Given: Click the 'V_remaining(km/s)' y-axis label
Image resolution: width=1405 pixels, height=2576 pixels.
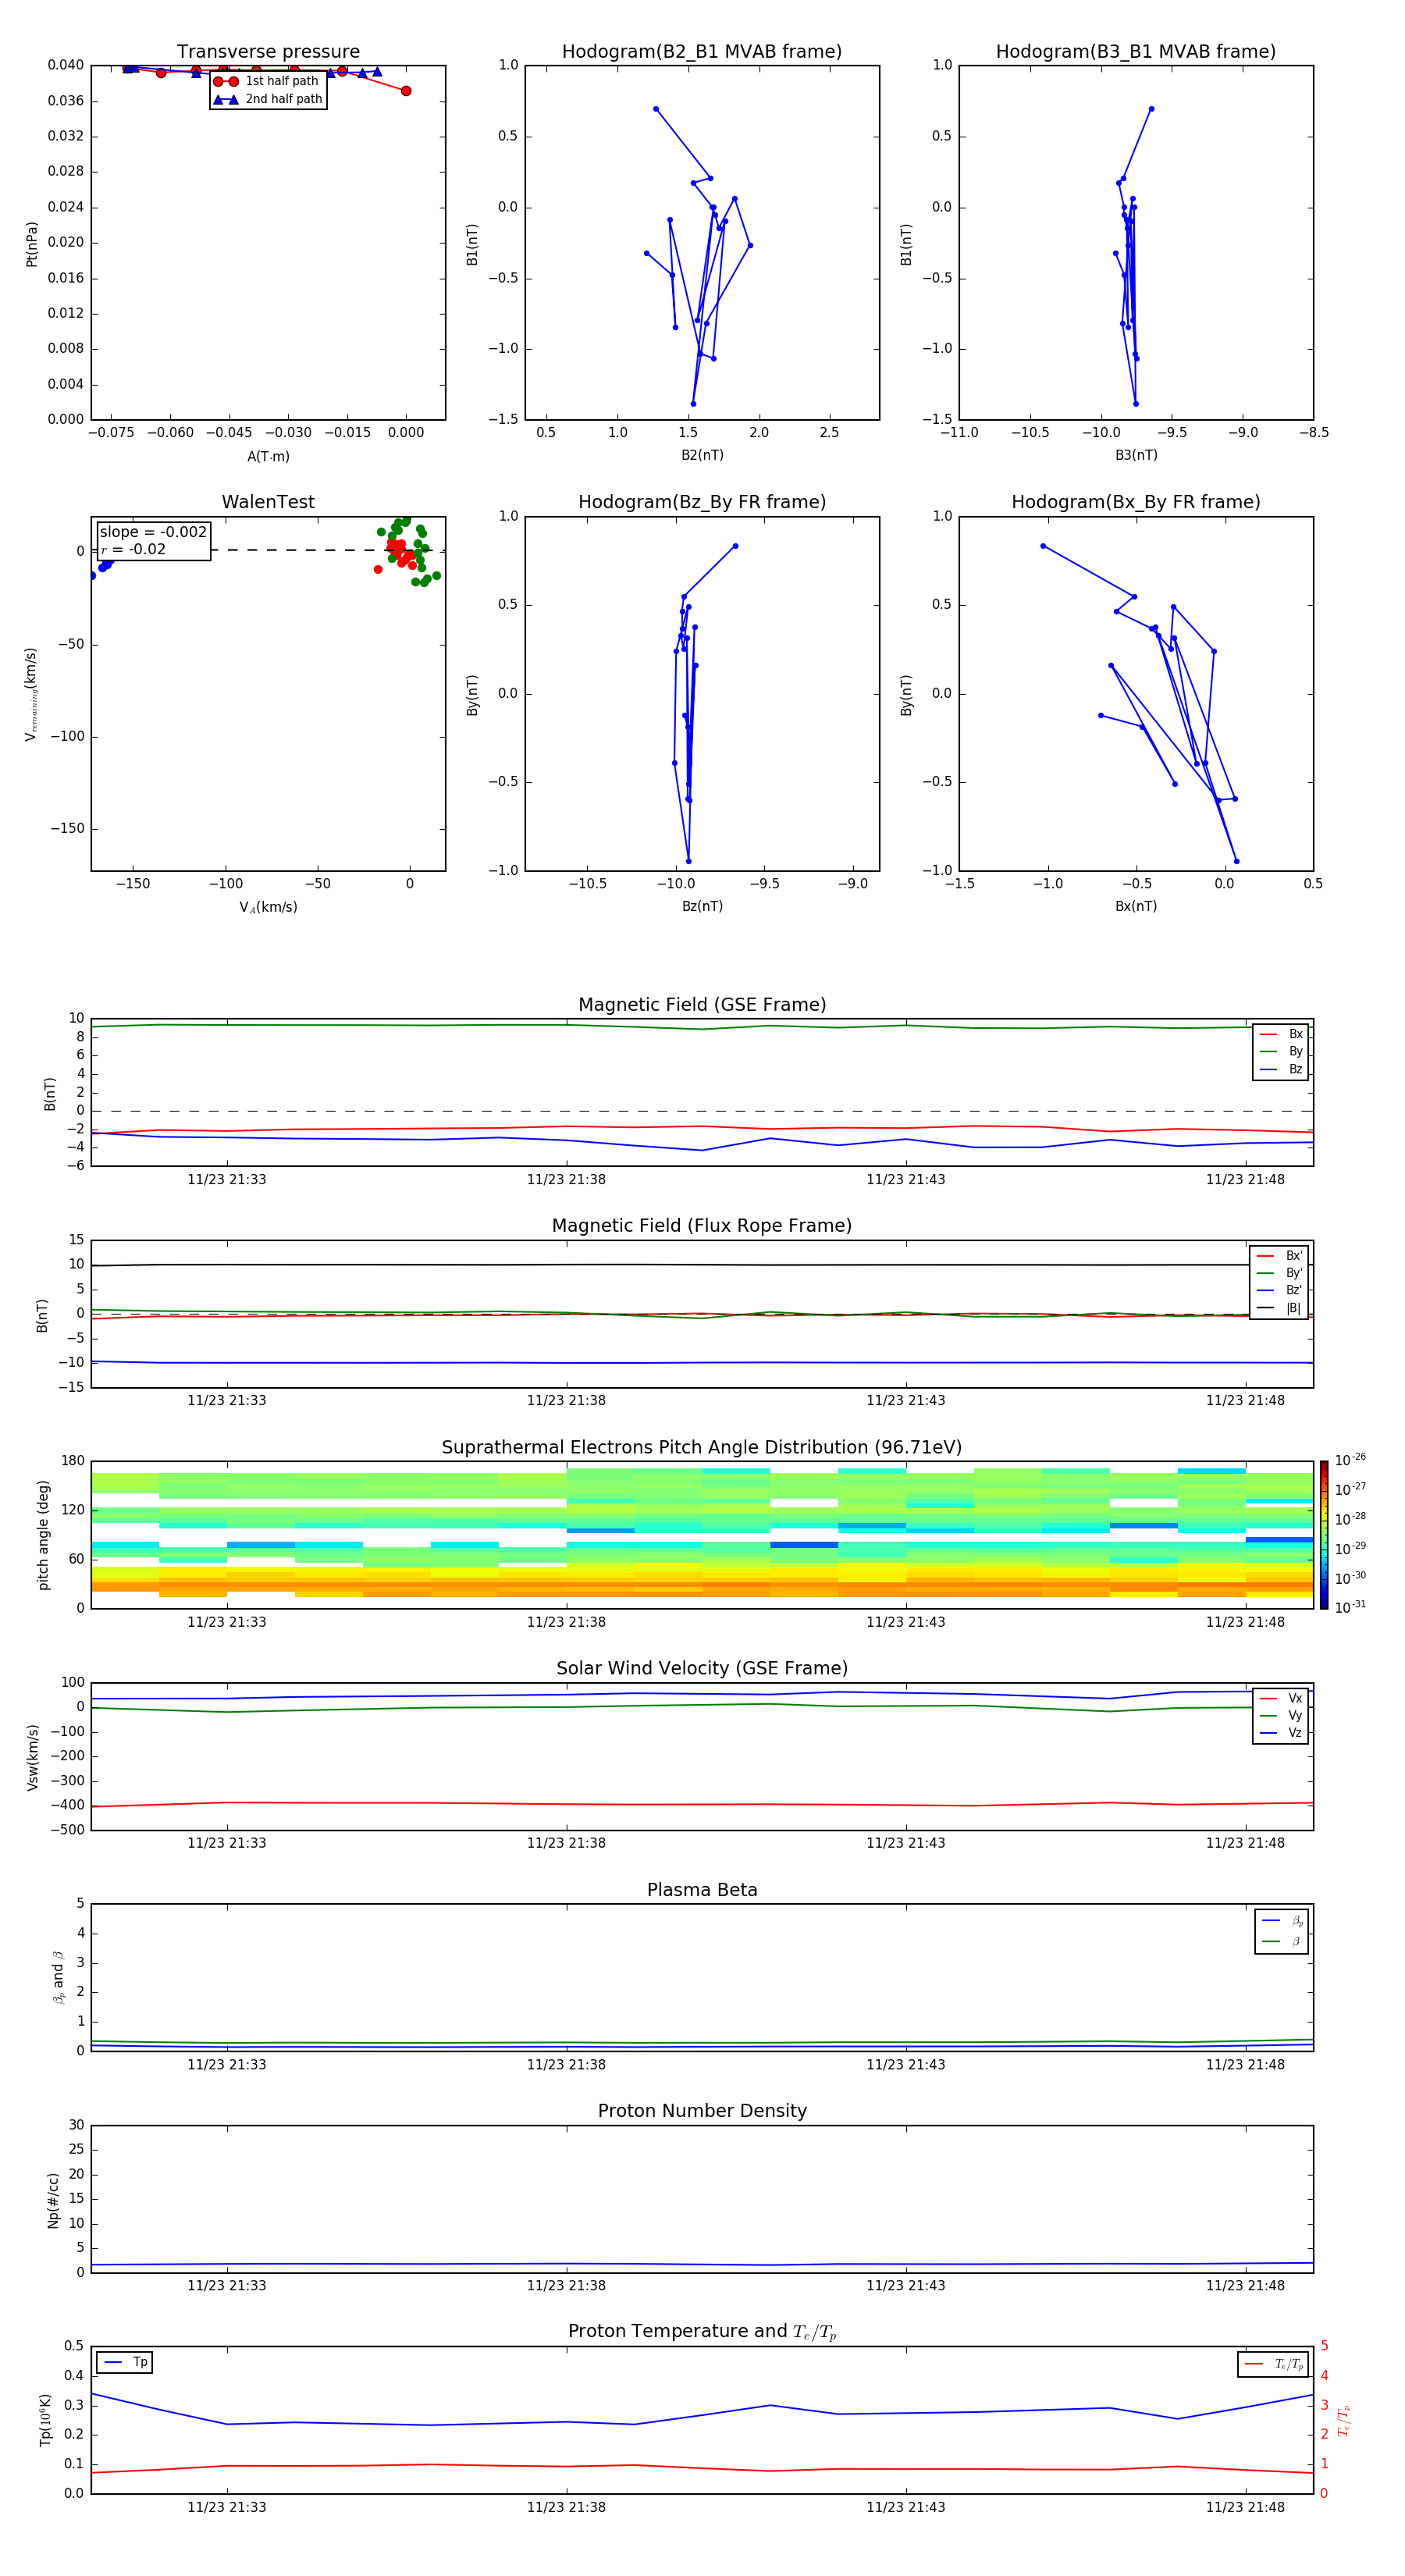Looking at the screenshot, I should pos(31,694).
